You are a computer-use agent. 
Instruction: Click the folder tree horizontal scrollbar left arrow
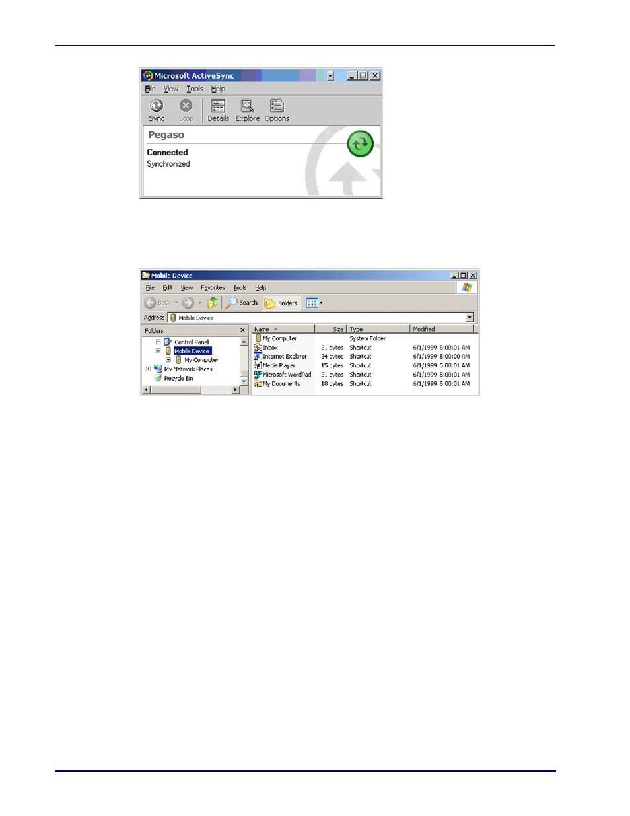pos(147,390)
